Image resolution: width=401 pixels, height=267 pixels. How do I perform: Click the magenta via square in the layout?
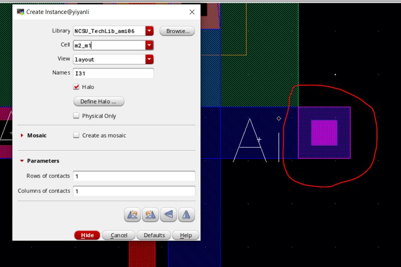pos(324,133)
